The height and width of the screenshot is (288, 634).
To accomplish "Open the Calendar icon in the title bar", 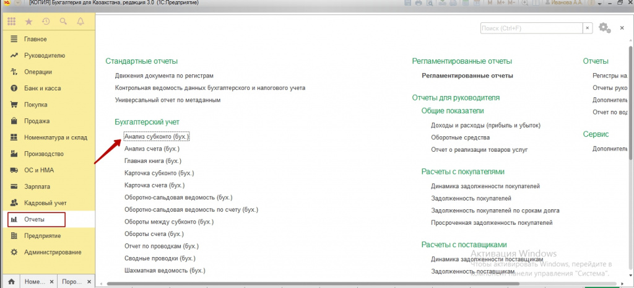I will (476, 2).
